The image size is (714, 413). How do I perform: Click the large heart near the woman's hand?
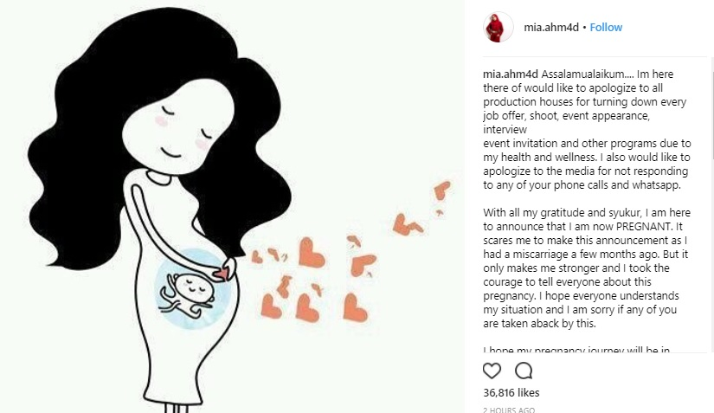[x=312, y=252]
